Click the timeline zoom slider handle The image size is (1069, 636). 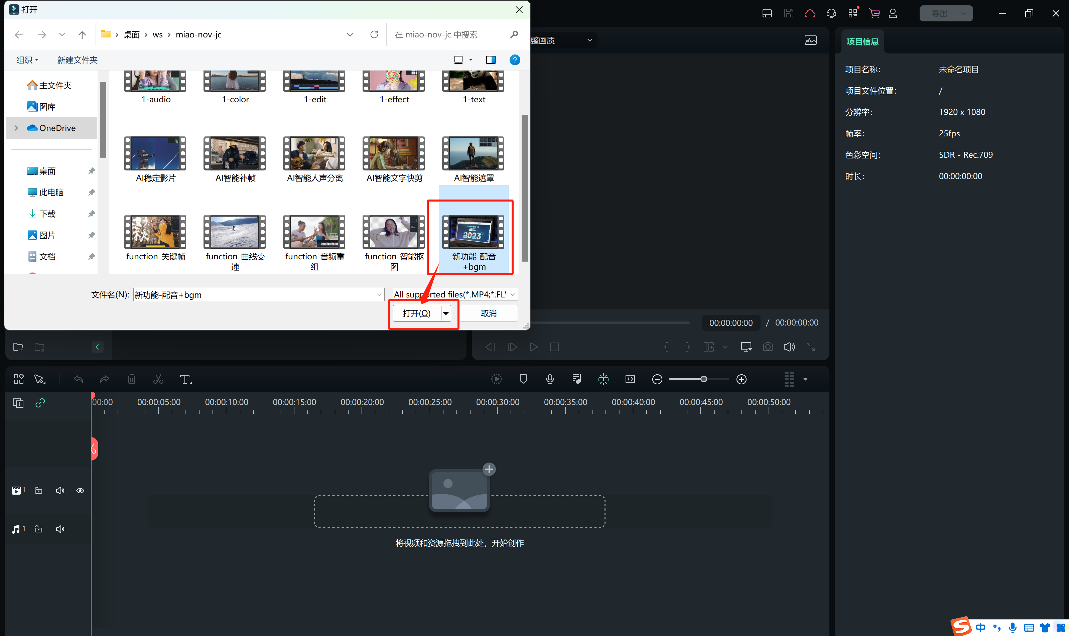(x=703, y=379)
